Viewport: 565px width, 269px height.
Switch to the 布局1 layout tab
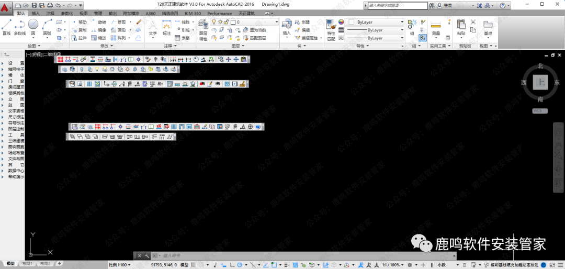click(x=27, y=264)
